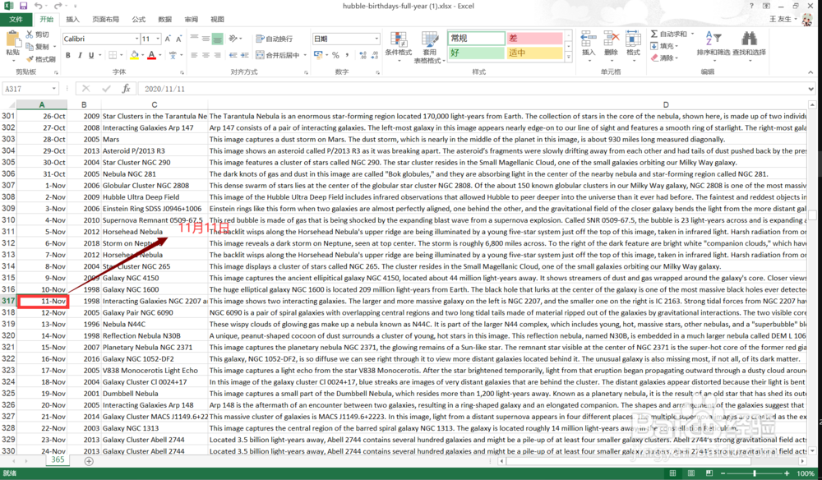The image size is (822, 480).
Task: Click the Delete cells (删除) icon
Action: [612, 39]
